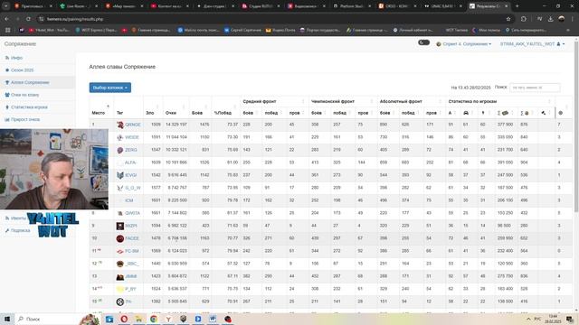Open Прирост очков sidebar item
Screen dimensions: 579x325
(25, 119)
